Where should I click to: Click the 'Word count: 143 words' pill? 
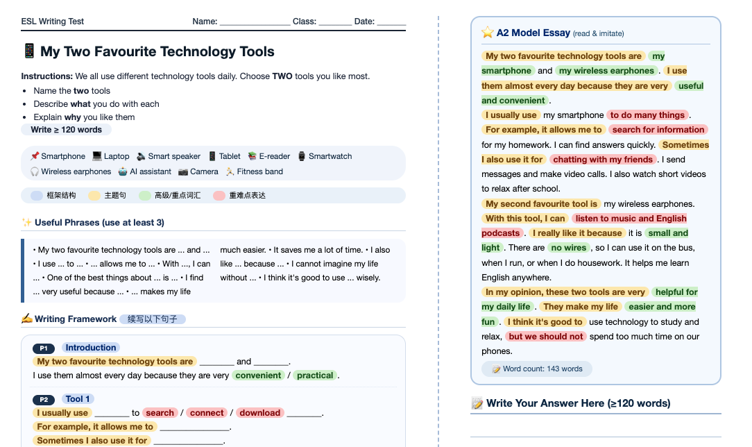coord(537,369)
